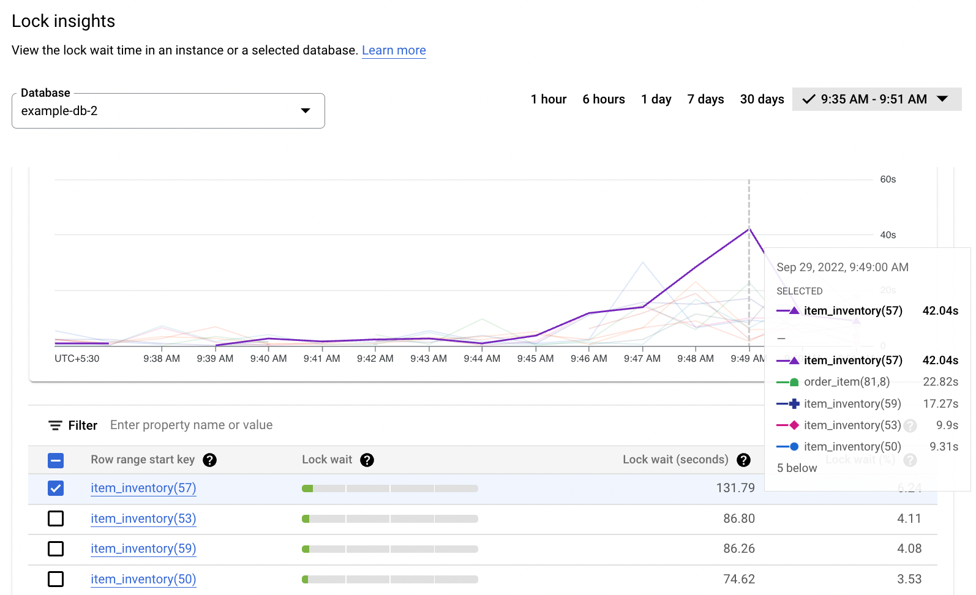Viewport: 976px width, 595px height.
Task: Toggle the select-all header checkbox
Action: (56, 460)
